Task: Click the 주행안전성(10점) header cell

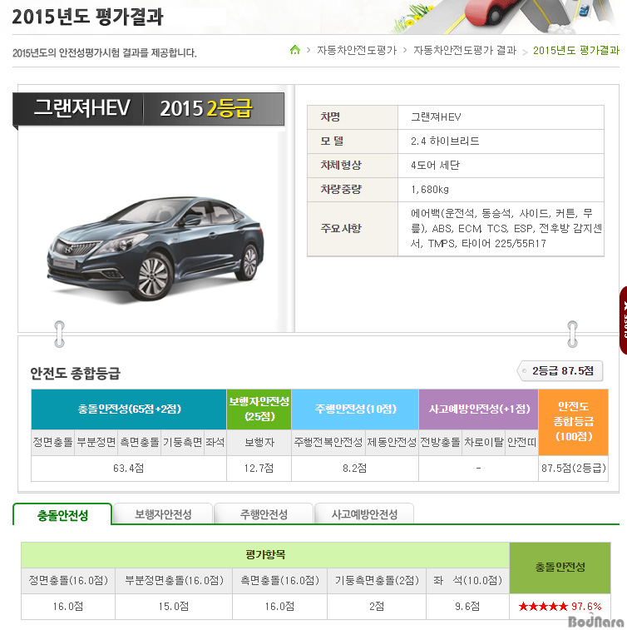Action: [x=355, y=409]
